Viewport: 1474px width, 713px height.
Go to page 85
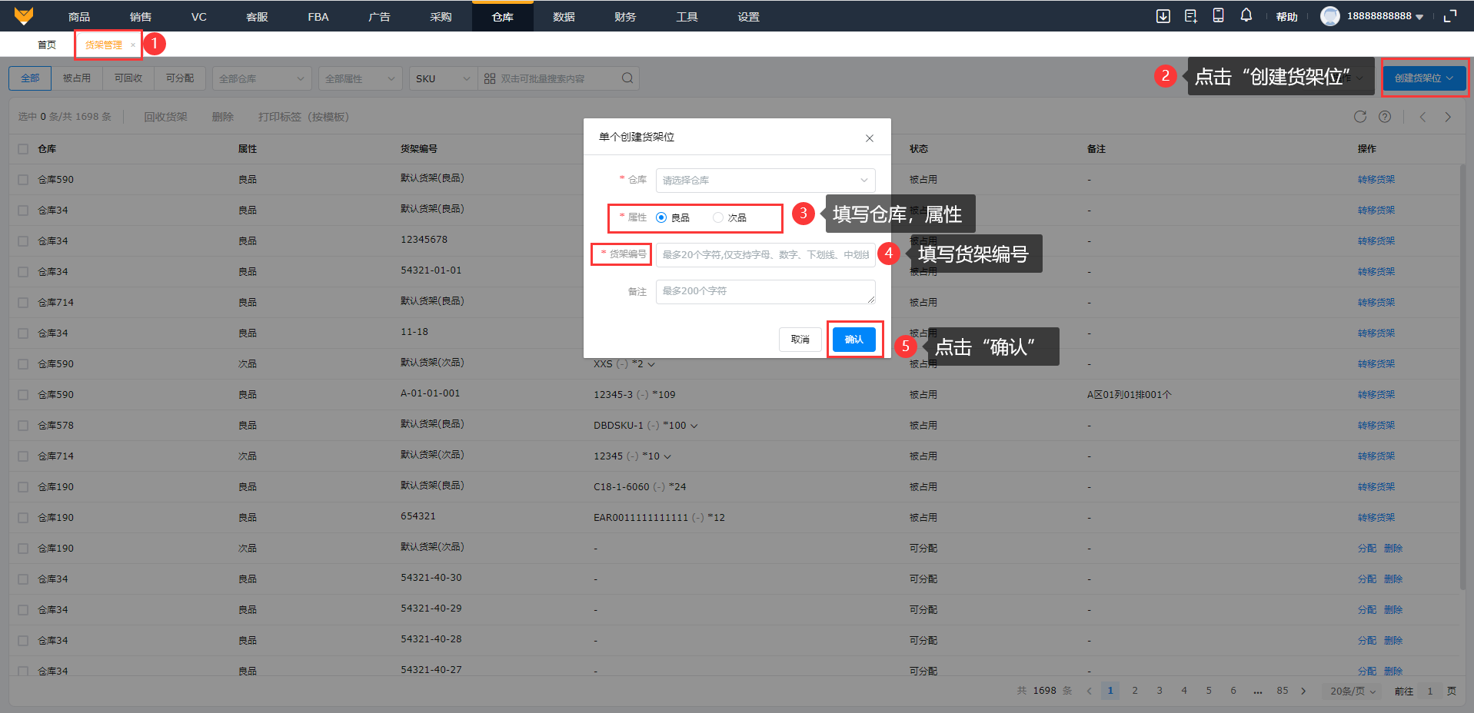(x=1283, y=691)
